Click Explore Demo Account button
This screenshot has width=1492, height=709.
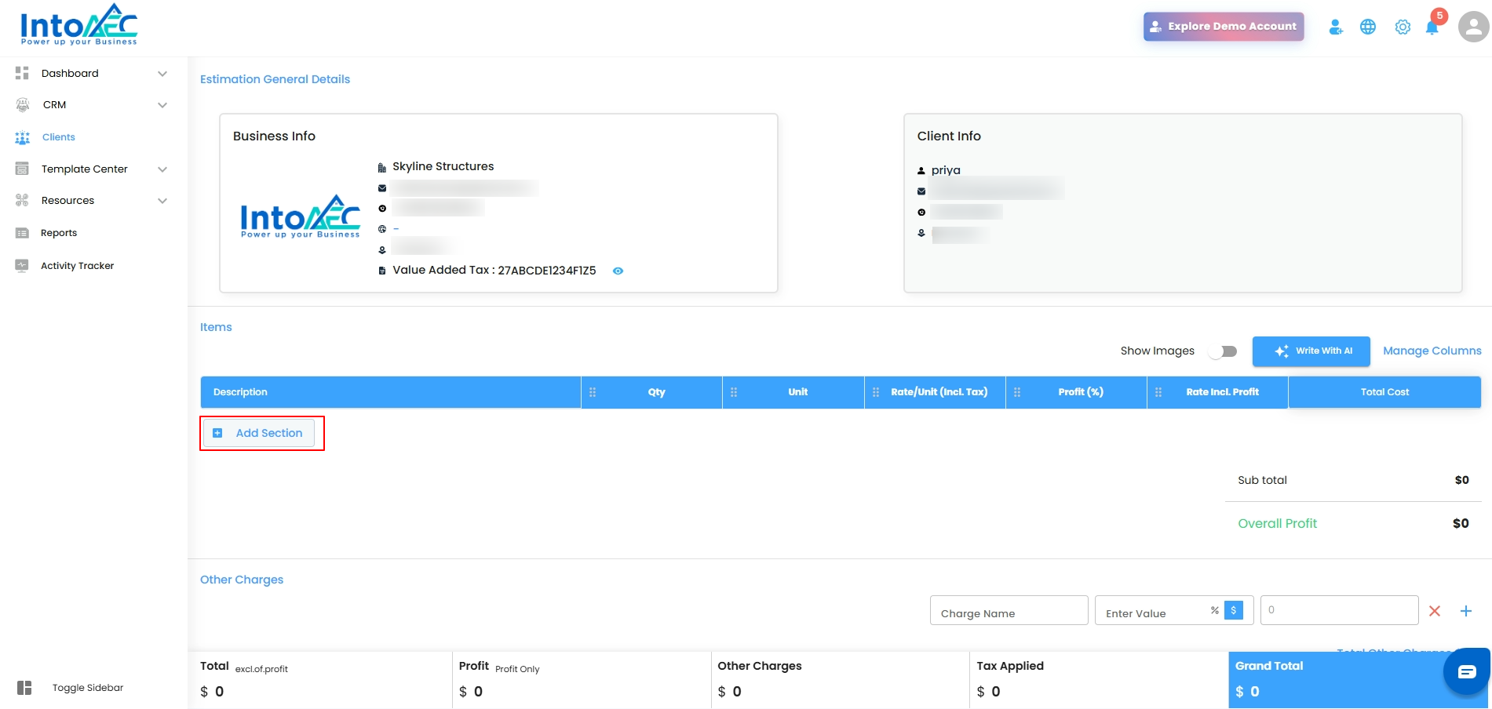pos(1224,26)
